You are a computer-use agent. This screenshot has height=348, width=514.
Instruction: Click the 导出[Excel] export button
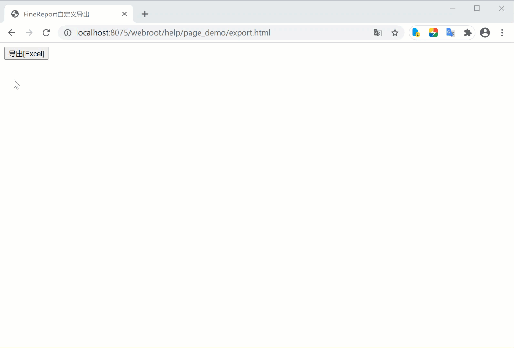tap(26, 54)
